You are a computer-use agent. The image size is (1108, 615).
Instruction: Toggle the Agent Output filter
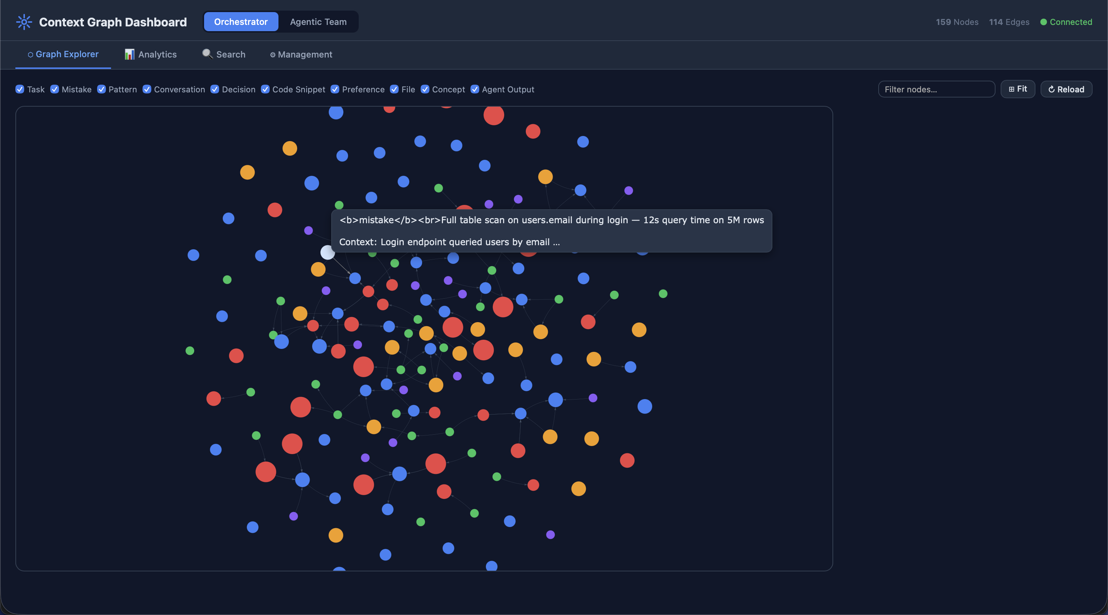(475, 89)
